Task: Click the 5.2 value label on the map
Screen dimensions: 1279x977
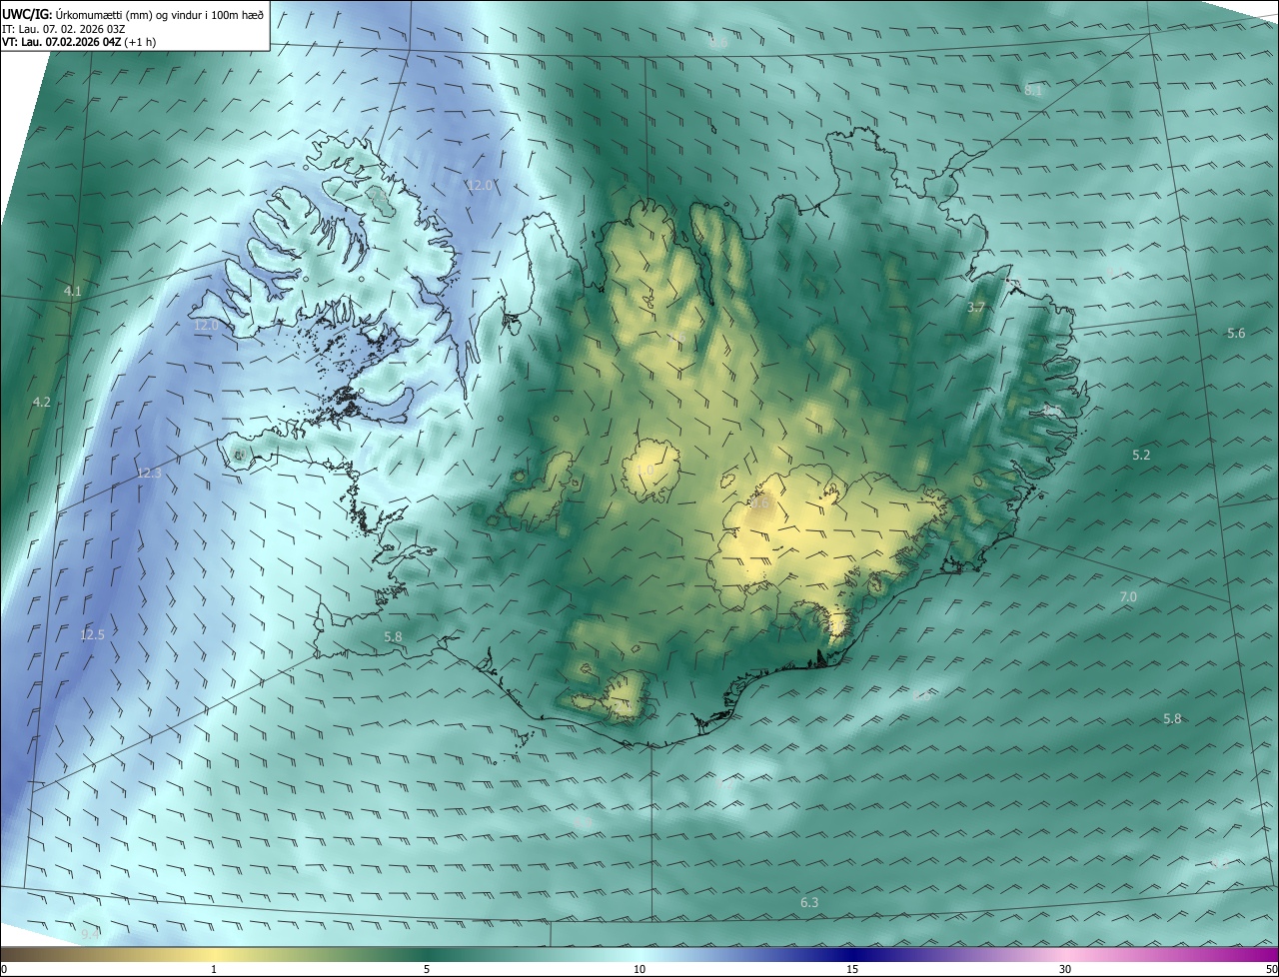Action: point(1141,455)
